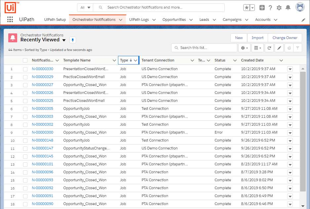Click the Help question mark icon
The width and height of the screenshot is (310, 209).
click(270, 8)
